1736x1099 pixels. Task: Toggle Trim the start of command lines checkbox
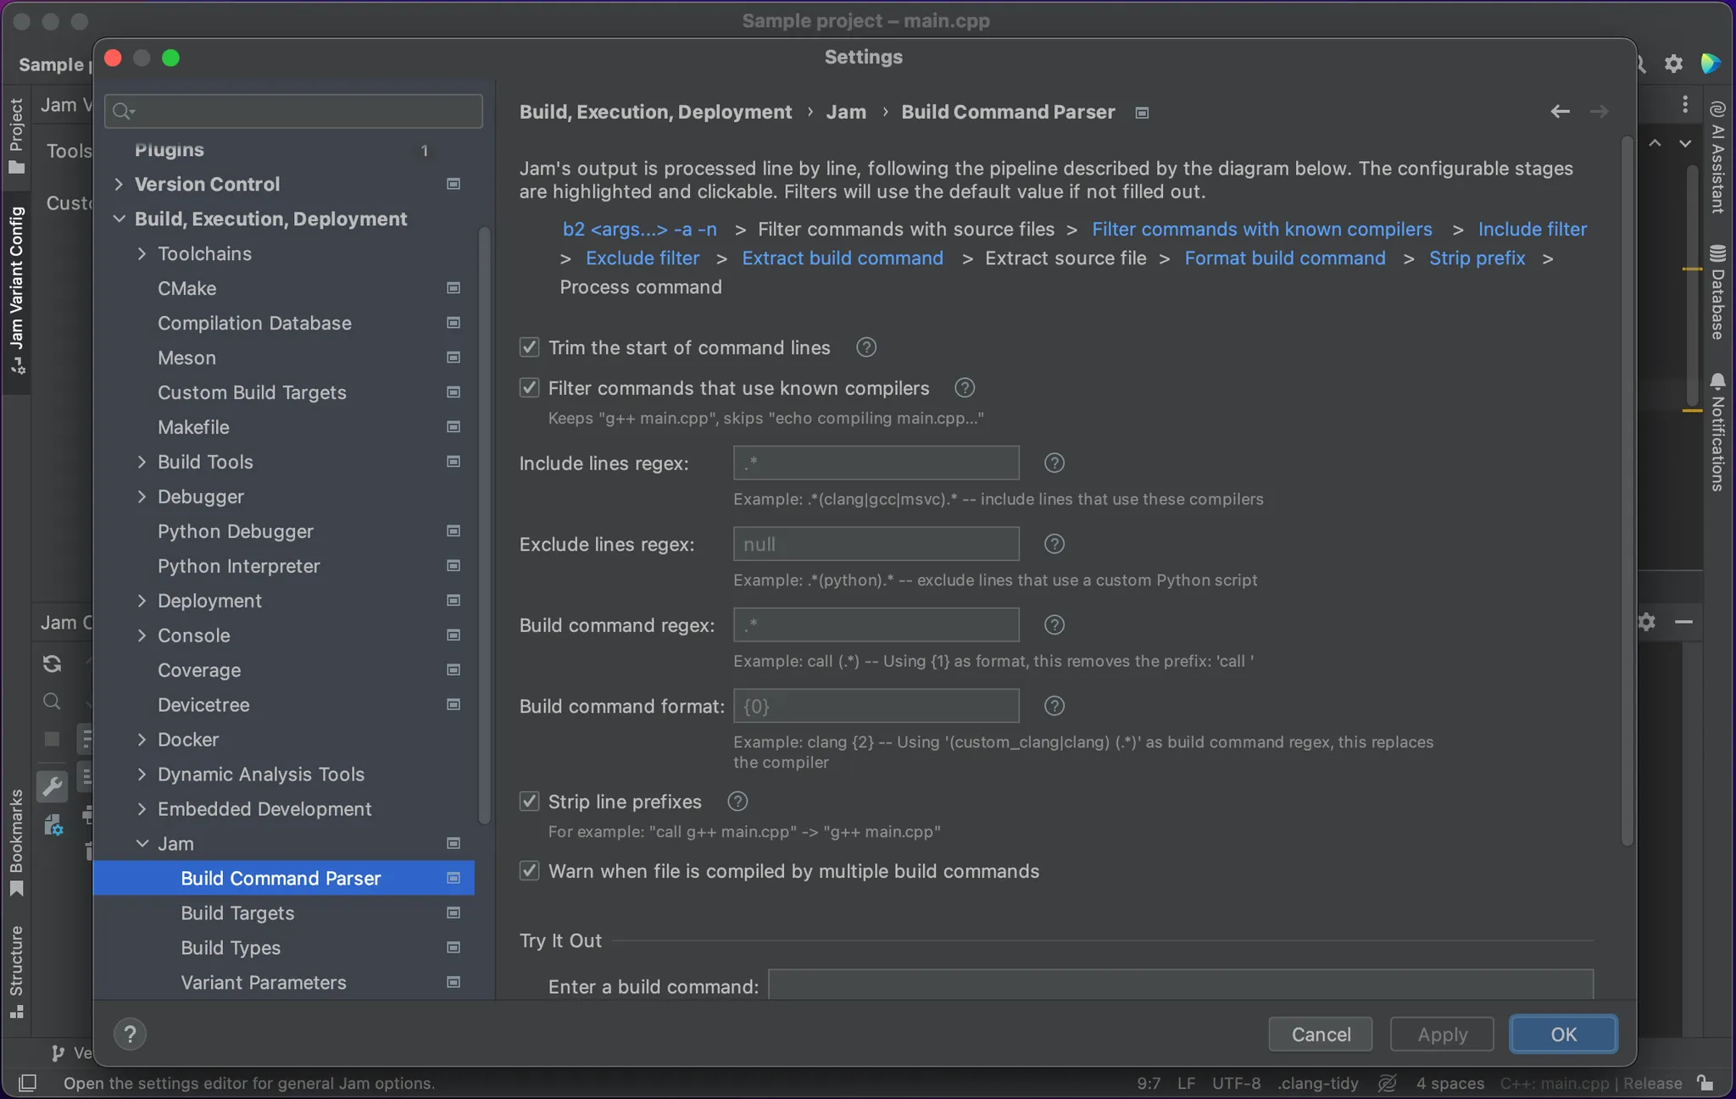(x=529, y=347)
